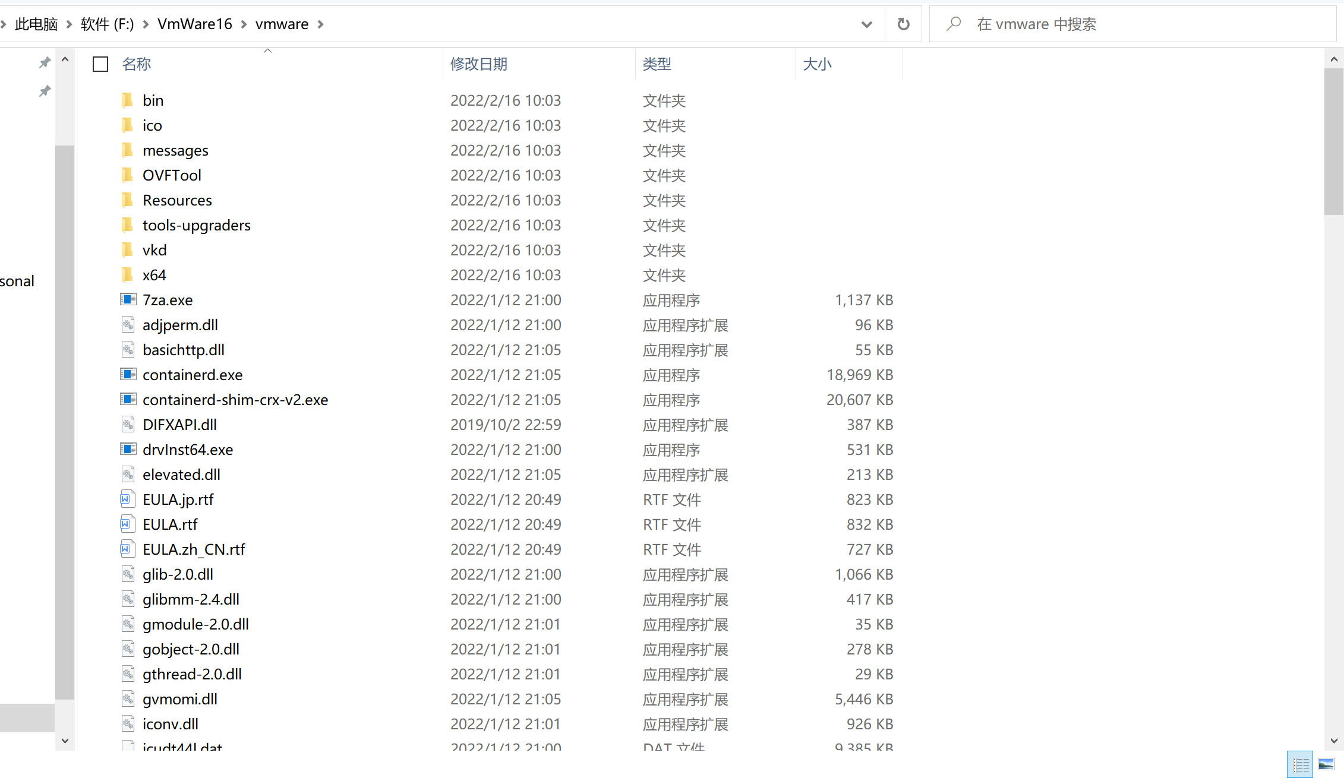
Task: Navigate to 软件 (F:) breadcrumb
Action: coord(107,24)
